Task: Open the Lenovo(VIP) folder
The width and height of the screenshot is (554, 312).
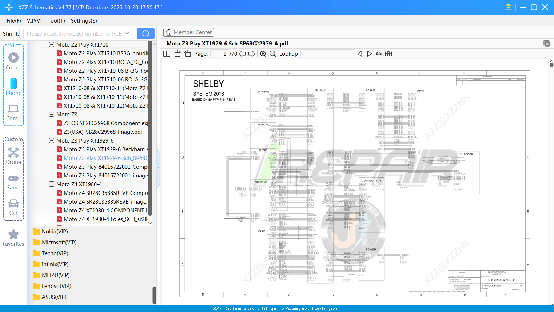Action: coord(52,286)
